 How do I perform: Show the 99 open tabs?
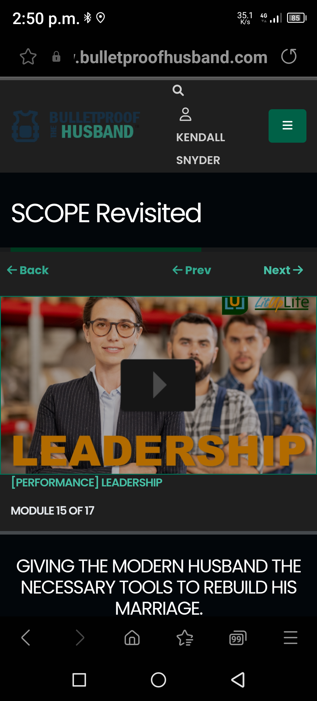pyautogui.click(x=238, y=638)
